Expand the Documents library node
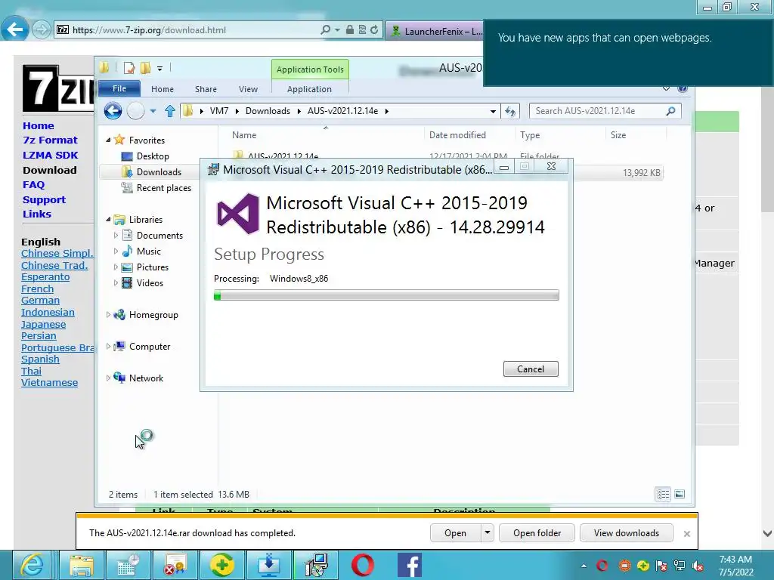Viewport: 774px width, 580px height. [x=116, y=236]
